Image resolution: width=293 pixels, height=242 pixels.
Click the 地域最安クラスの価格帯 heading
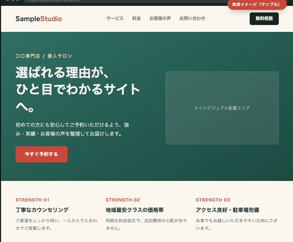134,210
